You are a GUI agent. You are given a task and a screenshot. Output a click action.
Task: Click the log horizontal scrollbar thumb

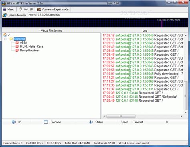(x=121, y=117)
